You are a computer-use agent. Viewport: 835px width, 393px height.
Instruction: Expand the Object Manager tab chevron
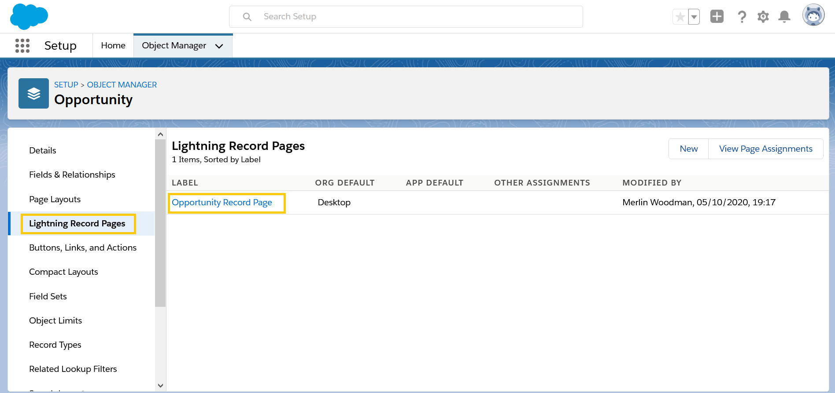click(x=219, y=46)
